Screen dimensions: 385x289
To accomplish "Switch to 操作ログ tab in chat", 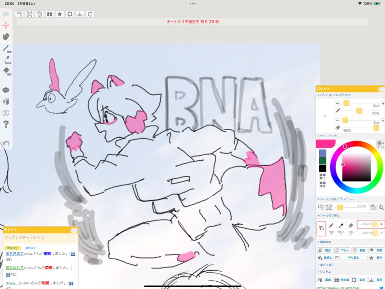I will point(30,248).
